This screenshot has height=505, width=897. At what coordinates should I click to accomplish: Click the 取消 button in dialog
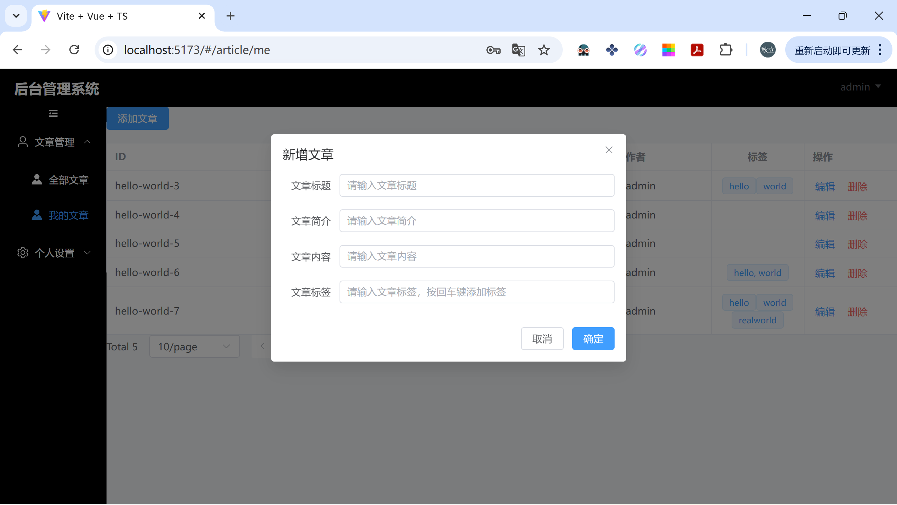[542, 339]
